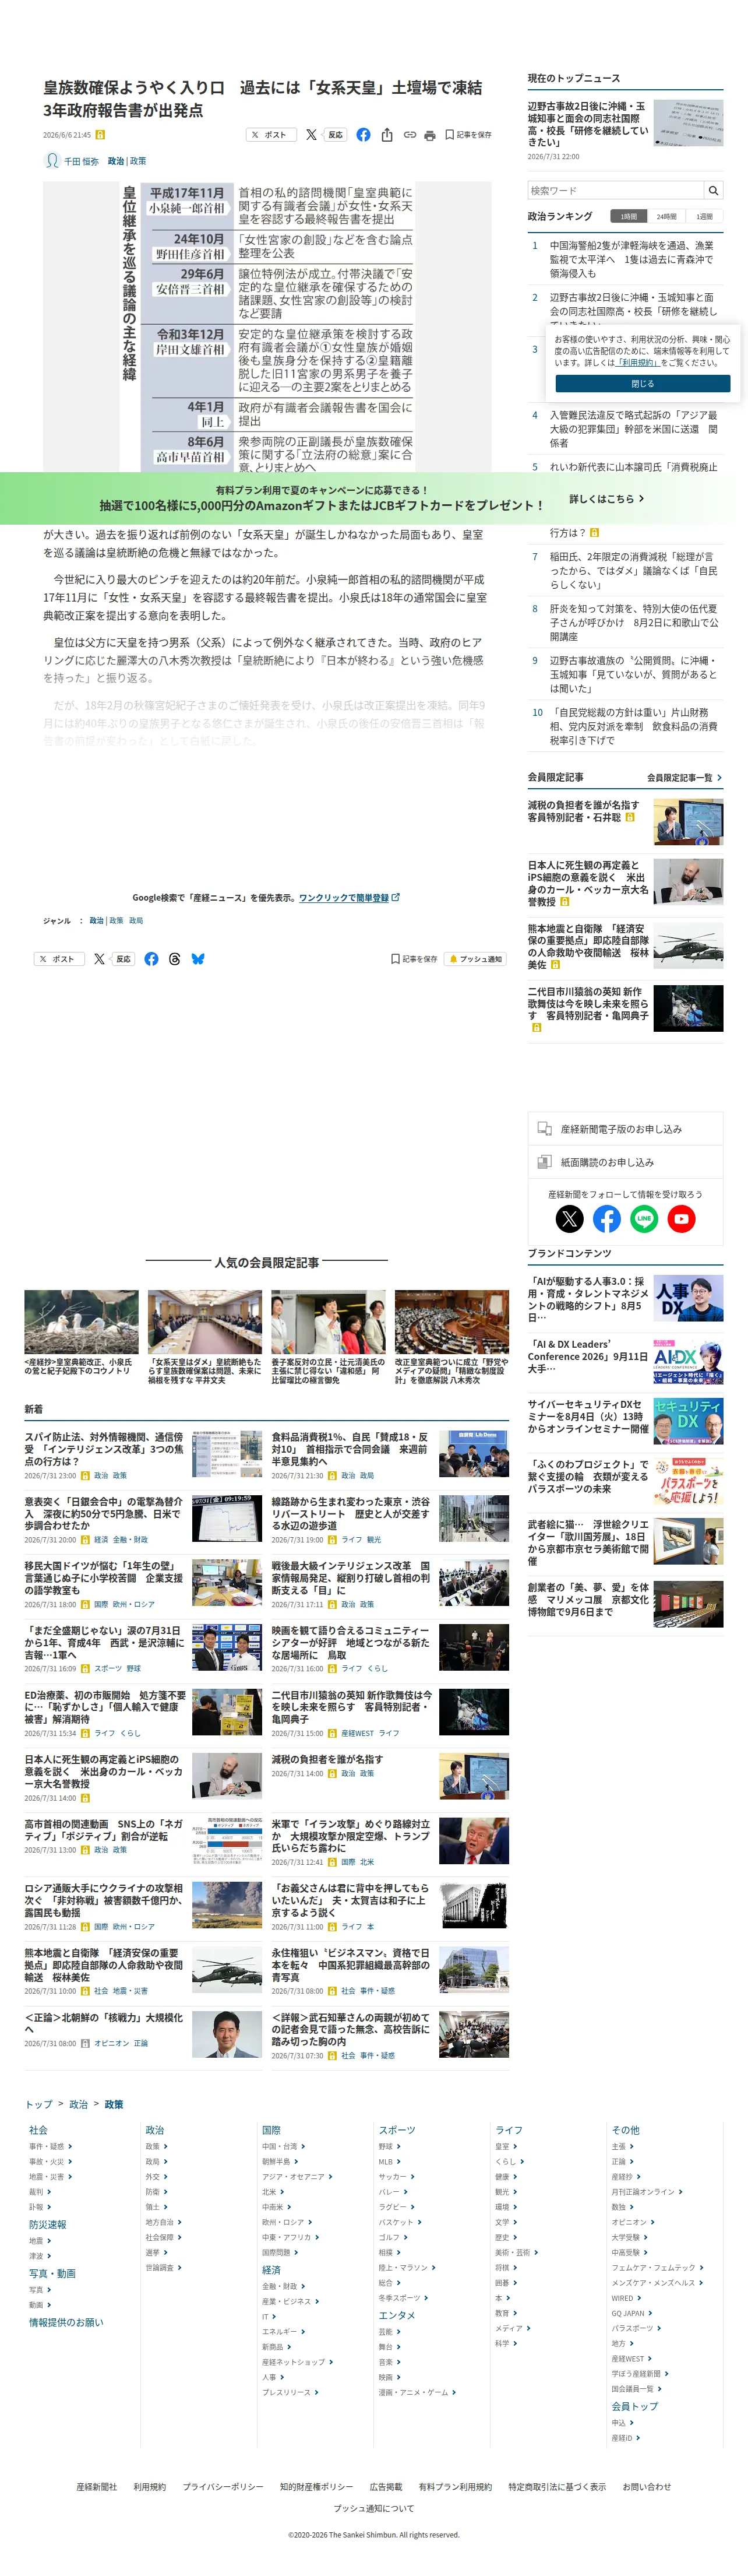748x2576 pixels.
Task: Open Sankei's LINE account from the follow icons
Action: 644,1218
